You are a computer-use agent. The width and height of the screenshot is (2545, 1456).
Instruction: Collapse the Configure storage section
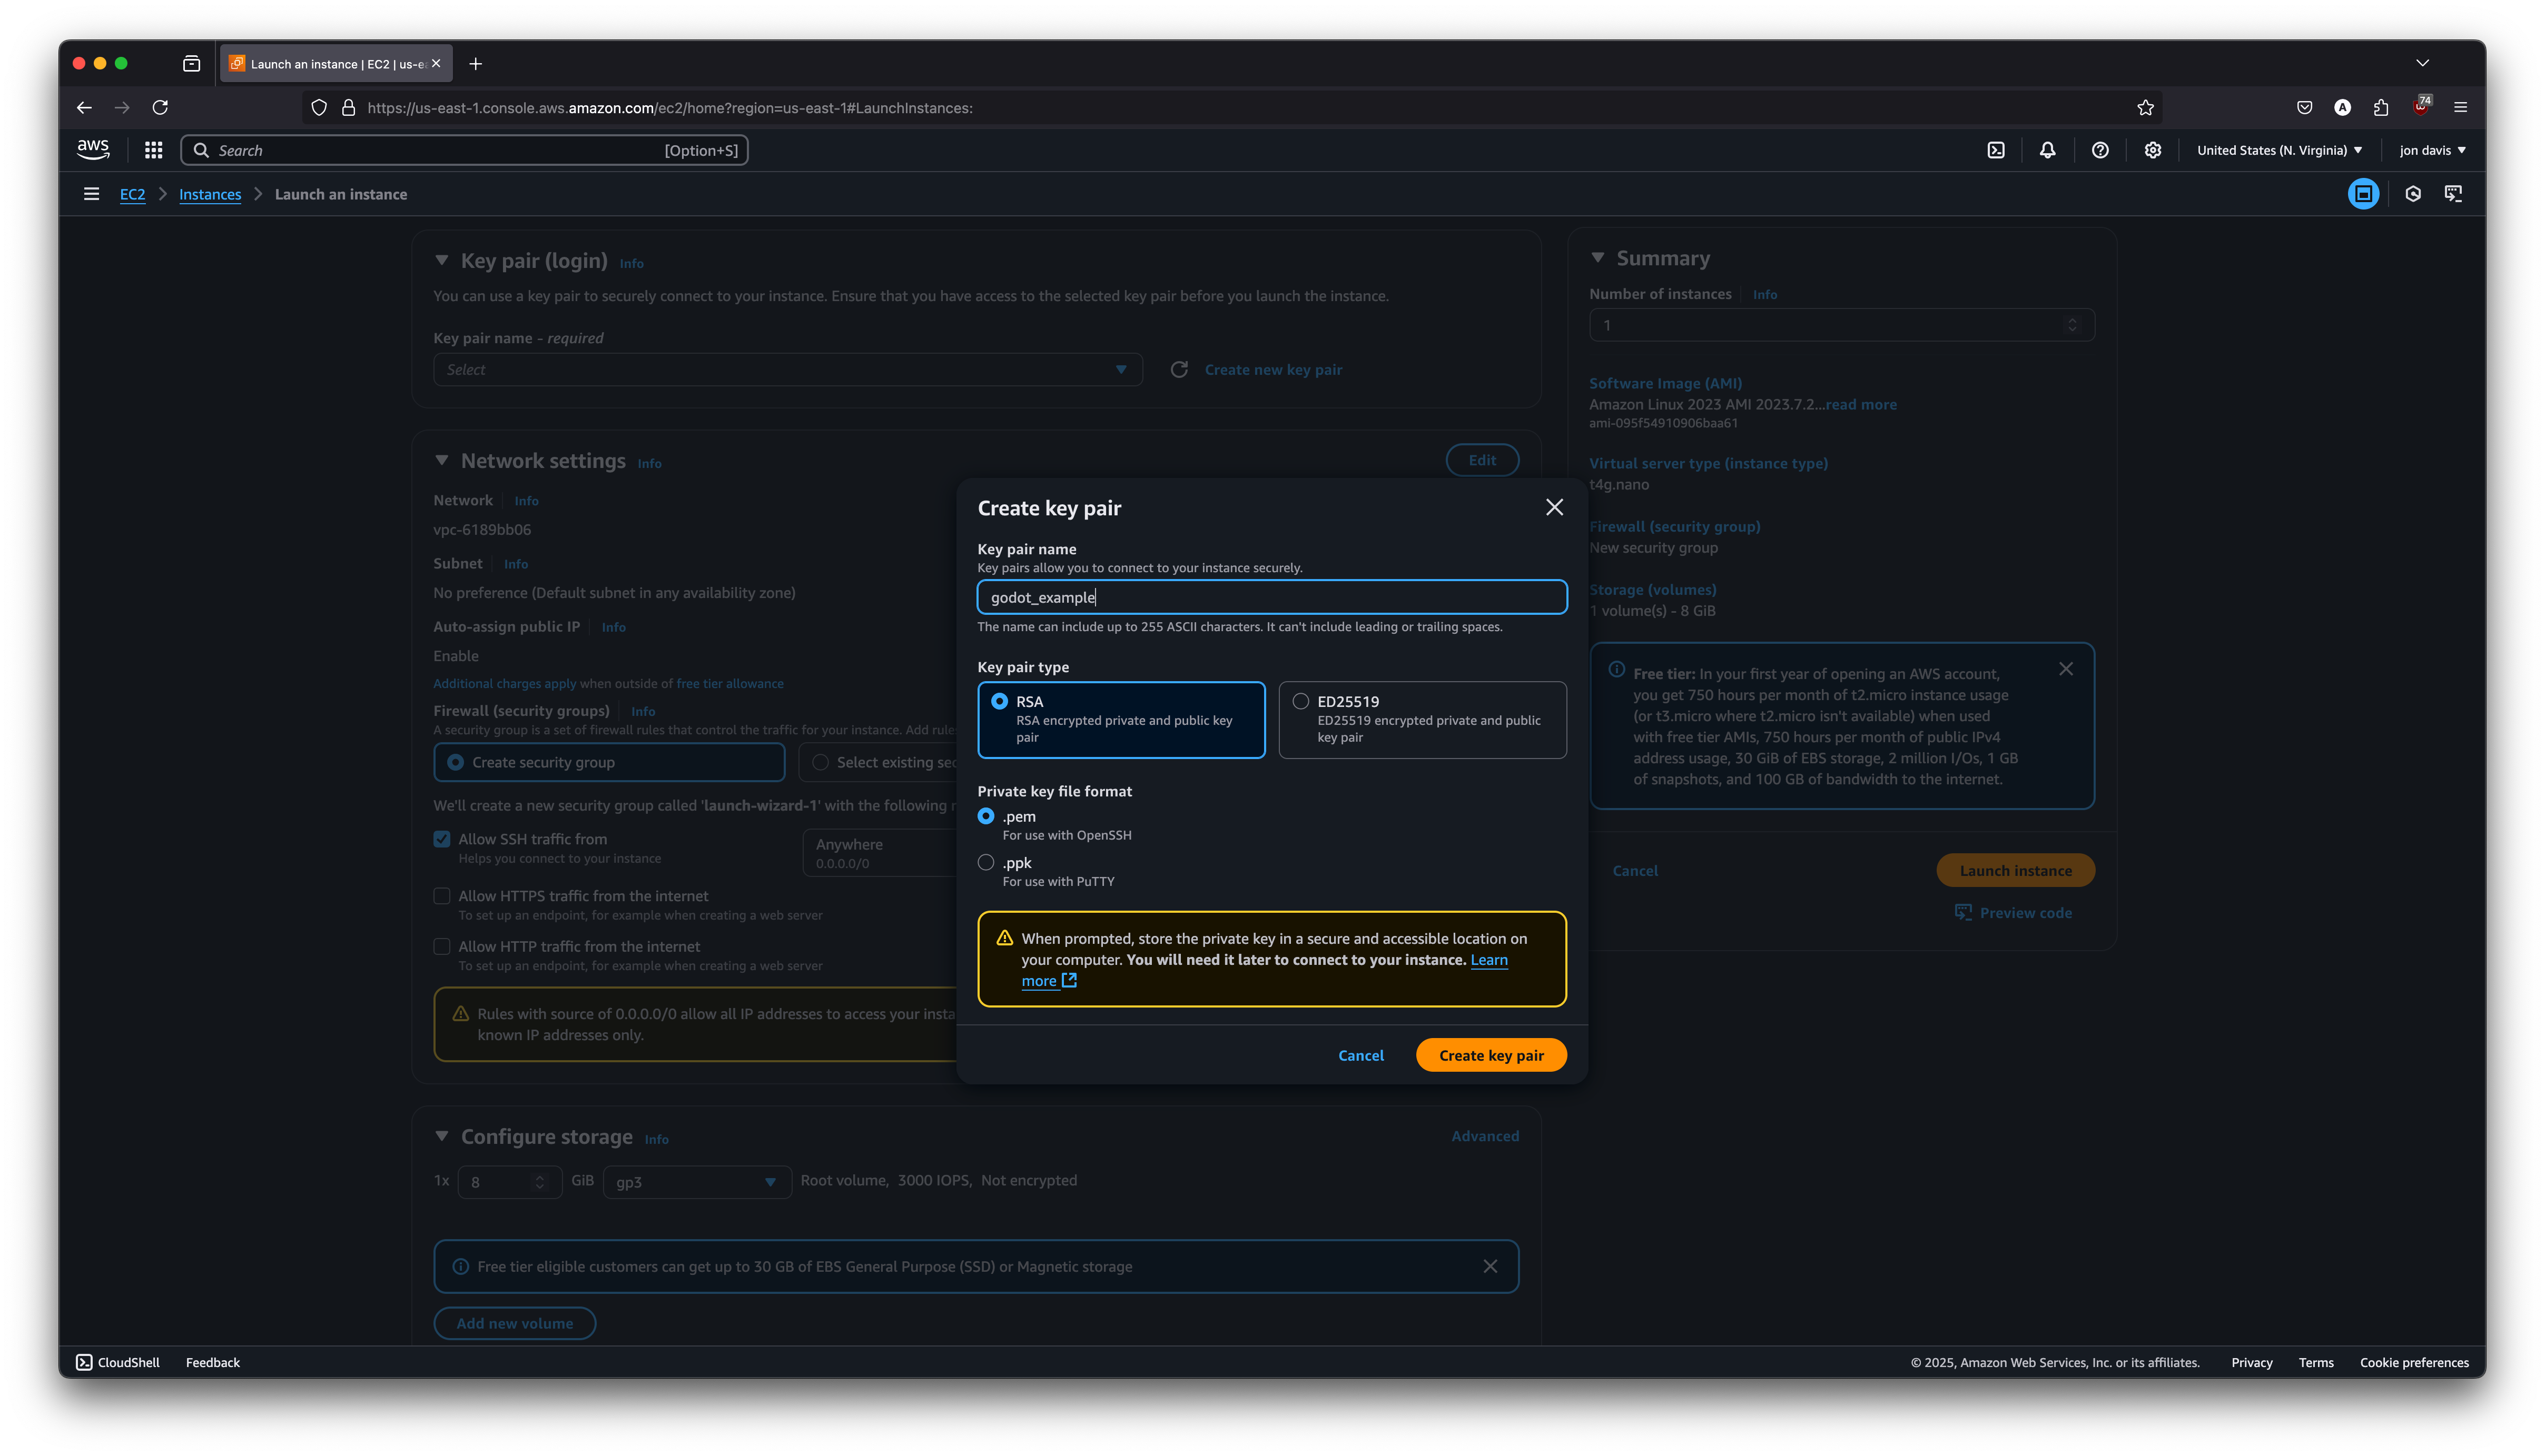(x=441, y=1136)
